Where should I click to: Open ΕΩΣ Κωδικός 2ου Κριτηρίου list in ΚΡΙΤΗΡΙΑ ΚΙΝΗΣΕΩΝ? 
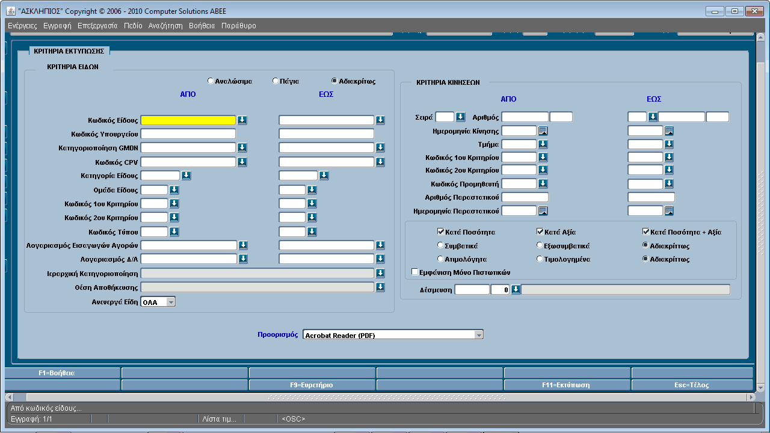click(x=669, y=170)
